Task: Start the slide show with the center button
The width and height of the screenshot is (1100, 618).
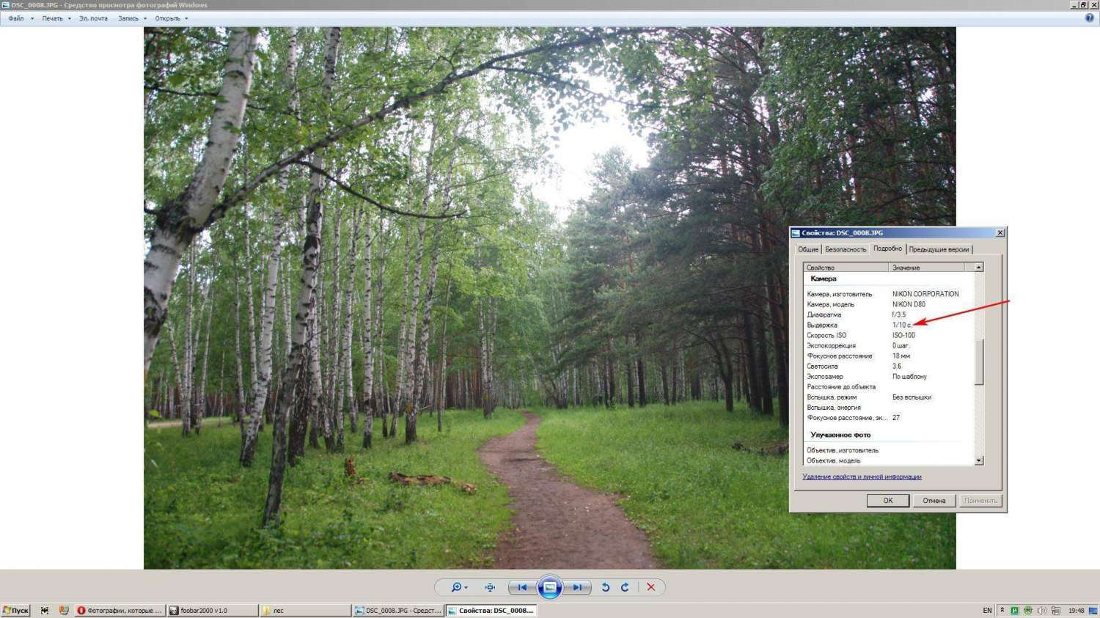Action: pyautogui.click(x=549, y=587)
